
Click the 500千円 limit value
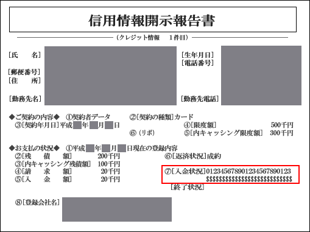click(x=282, y=125)
